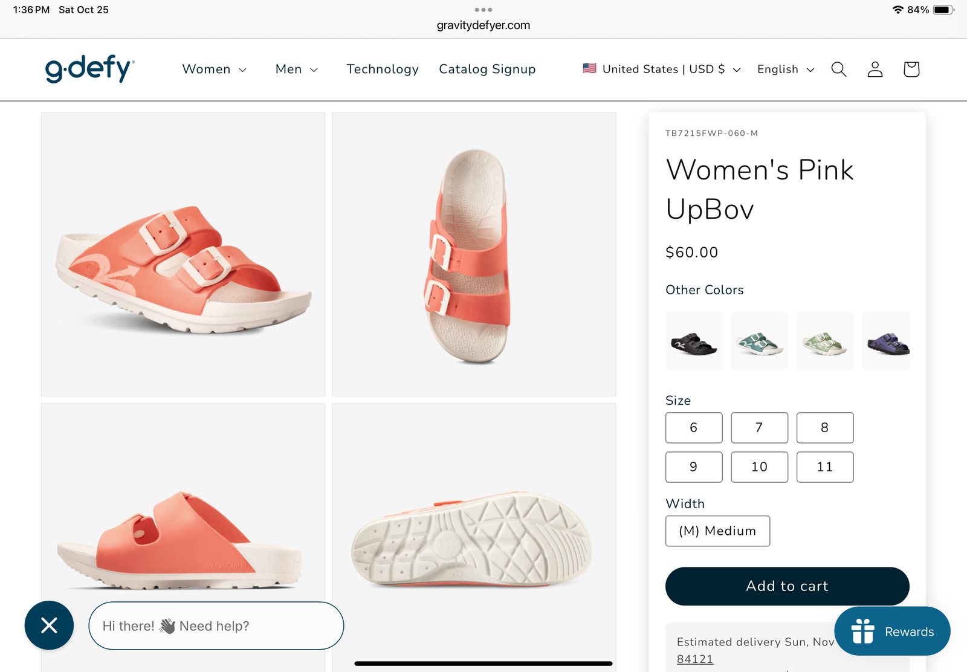Open the English language dropdown
Screen dimensions: 967x672
point(785,69)
